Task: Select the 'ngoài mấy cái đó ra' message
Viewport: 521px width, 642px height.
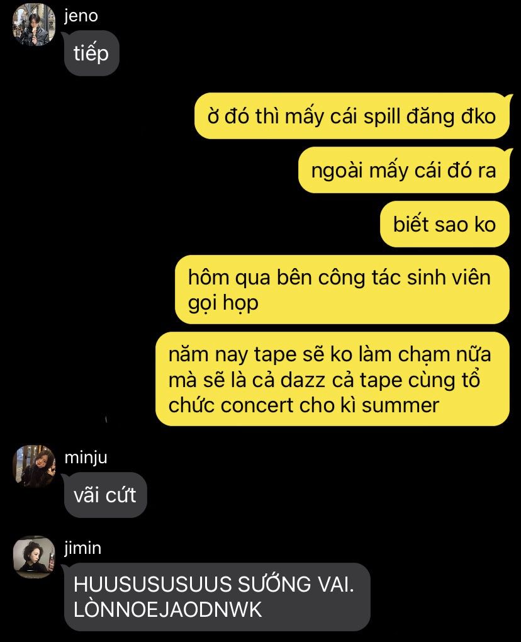Action: pyautogui.click(x=403, y=171)
